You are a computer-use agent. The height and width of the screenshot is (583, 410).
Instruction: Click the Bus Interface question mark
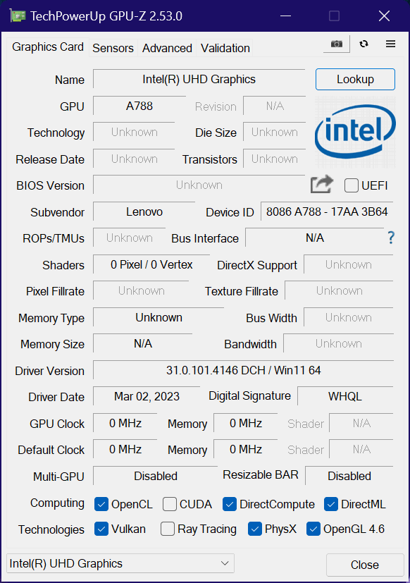391,238
